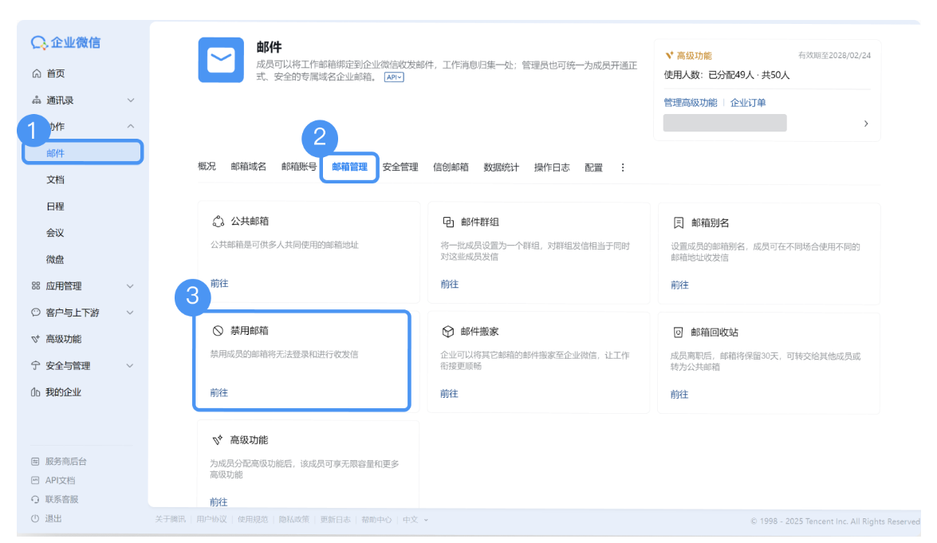Click the 使用规范 footer link

coord(253,519)
